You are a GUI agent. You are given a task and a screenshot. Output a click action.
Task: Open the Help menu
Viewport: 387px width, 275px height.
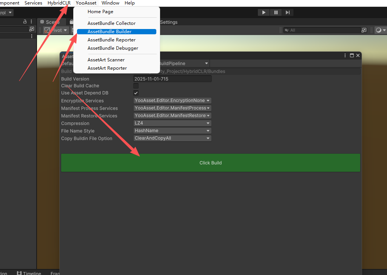tap(130, 3)
